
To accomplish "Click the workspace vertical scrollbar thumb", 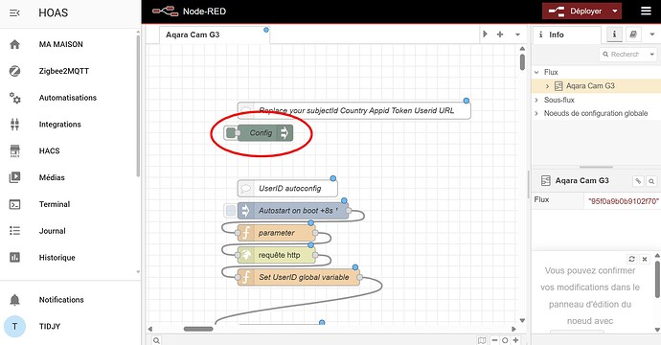I will pos(522,61).
